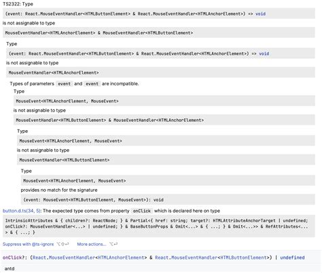322x273 pixels.
Task: Click the second void keyword
Action: coord(264,54)
